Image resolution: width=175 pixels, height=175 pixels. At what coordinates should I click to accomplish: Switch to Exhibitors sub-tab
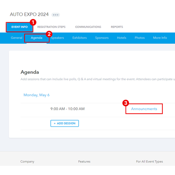[x=80, y=38]
